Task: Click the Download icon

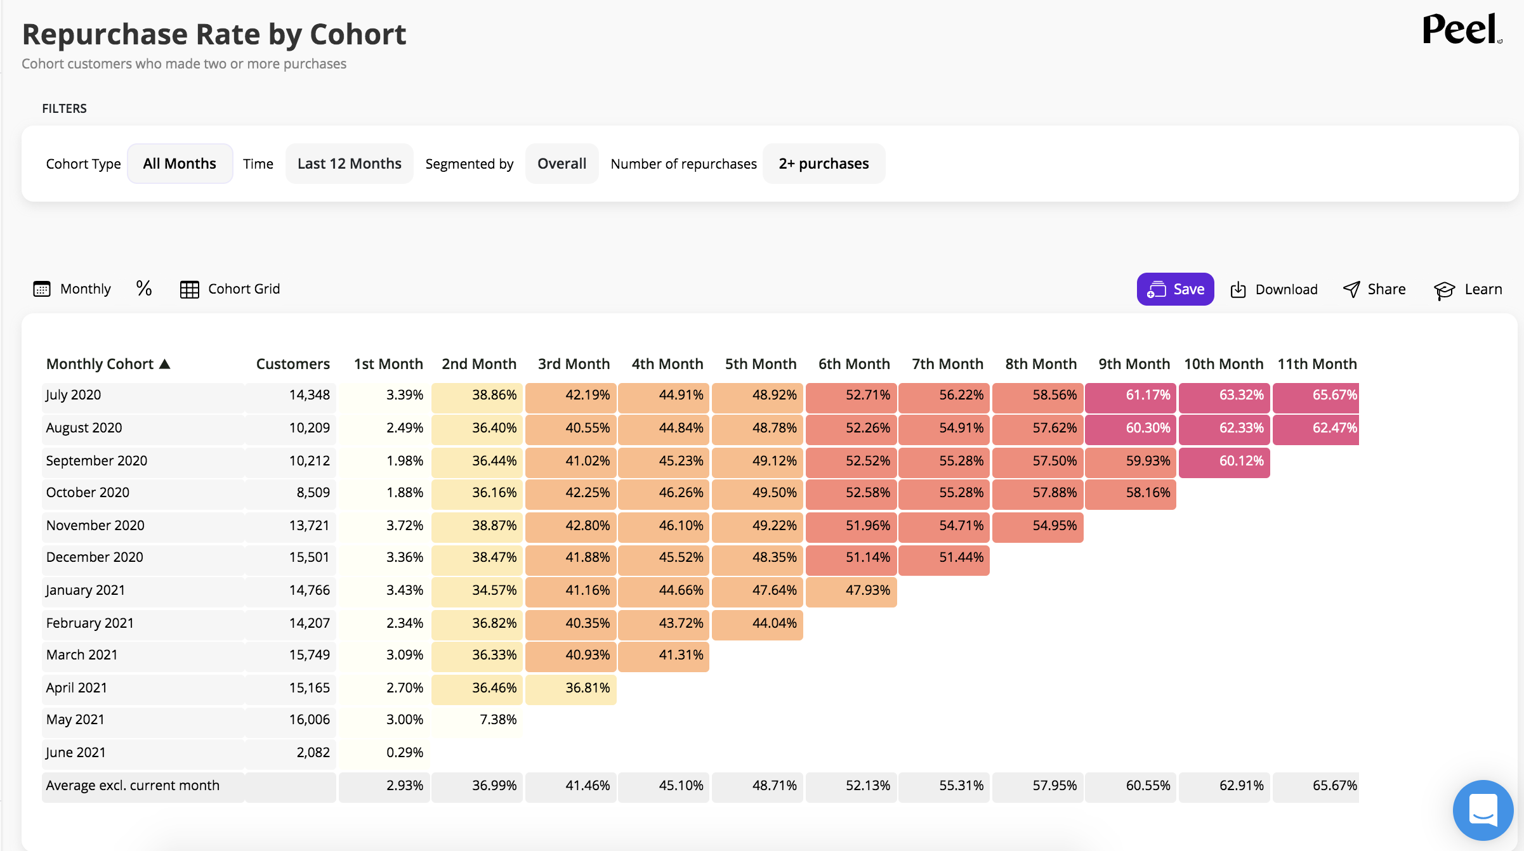Action: pyautogui.click(x=1238, y=290)
